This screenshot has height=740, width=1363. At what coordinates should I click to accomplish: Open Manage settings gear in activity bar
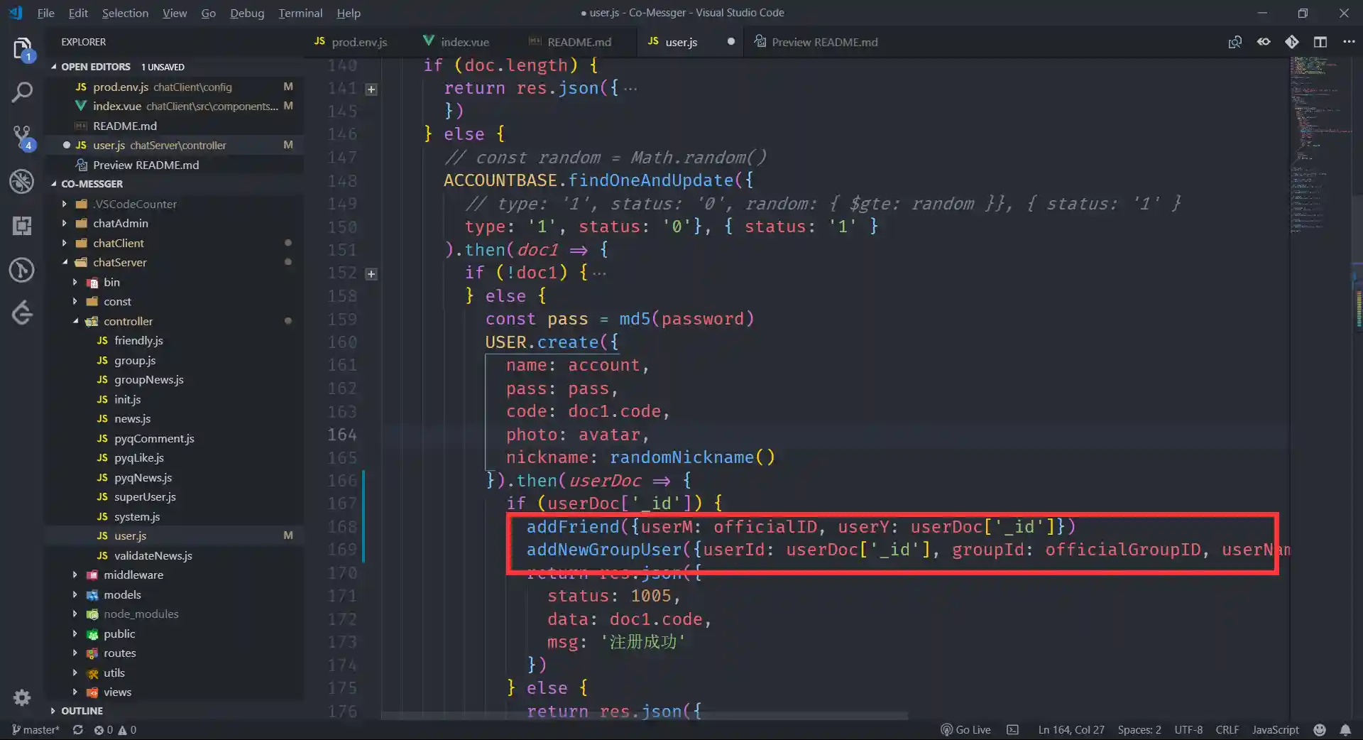pyautogui.click(x=23, y=698)
